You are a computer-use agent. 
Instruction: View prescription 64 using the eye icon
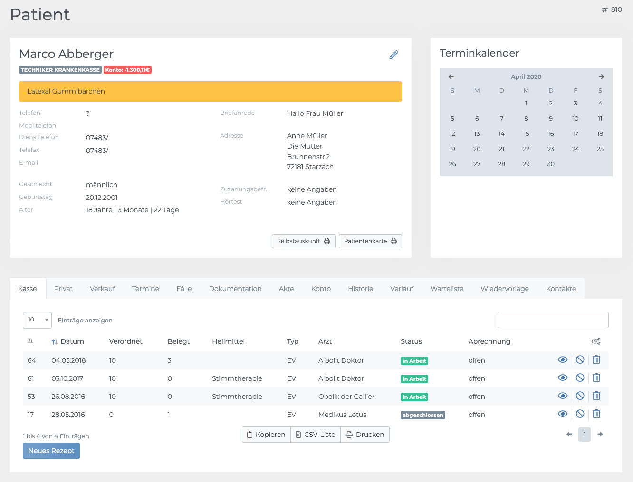click(x=563, y=360)
